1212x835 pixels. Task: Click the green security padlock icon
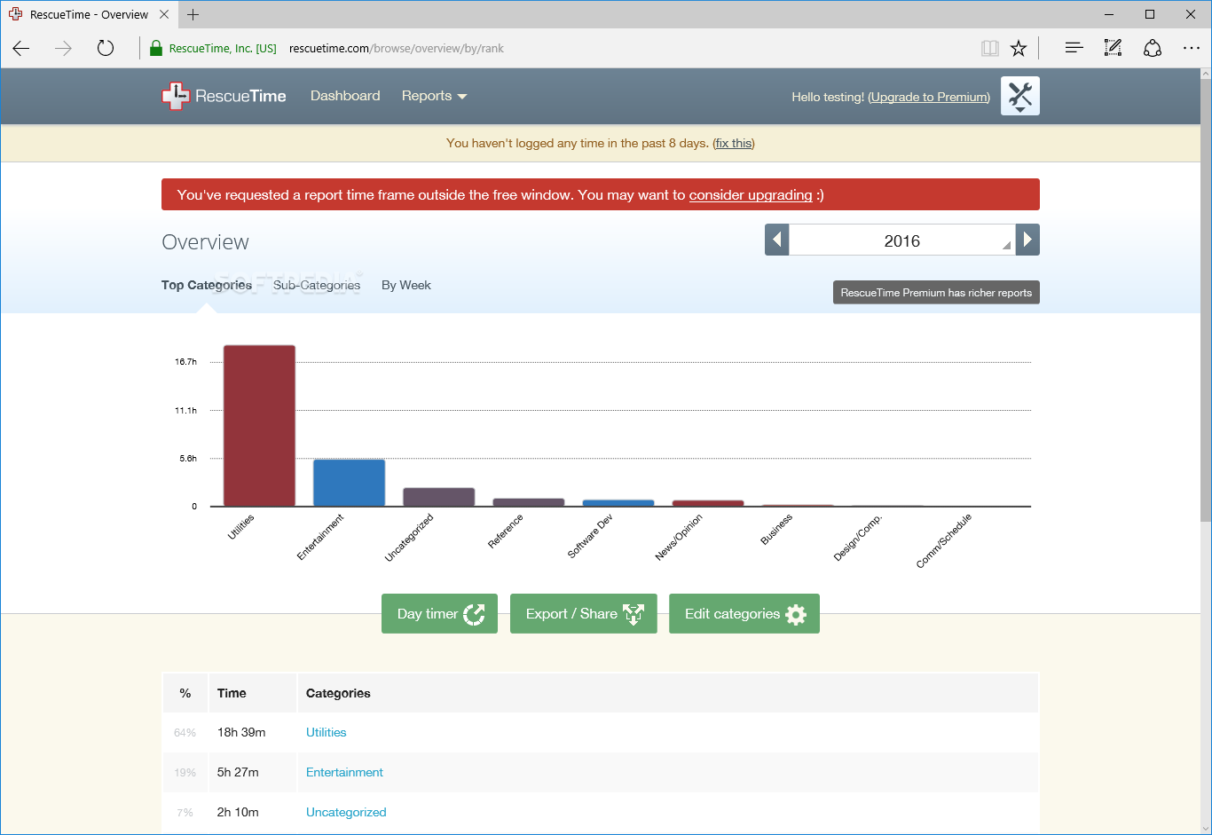[x=156, y=49]
